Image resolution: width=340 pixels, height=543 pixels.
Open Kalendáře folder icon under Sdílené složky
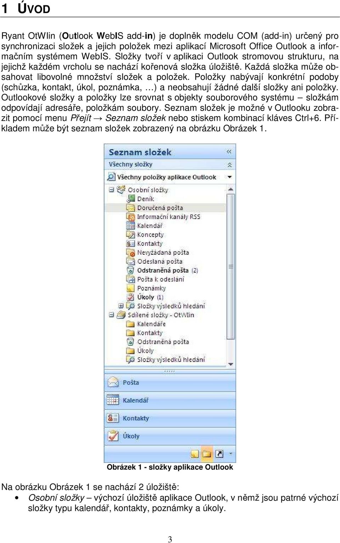tap(131, 324)
